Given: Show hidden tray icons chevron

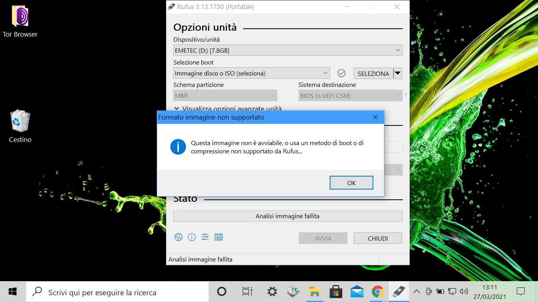Looking at the screenshot, I should pyautogui.click(x=416, y=292).
